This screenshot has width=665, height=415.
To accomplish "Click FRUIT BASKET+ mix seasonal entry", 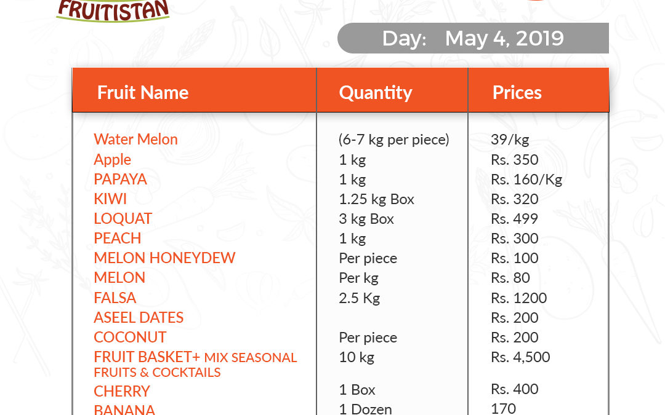I will 196,364.
